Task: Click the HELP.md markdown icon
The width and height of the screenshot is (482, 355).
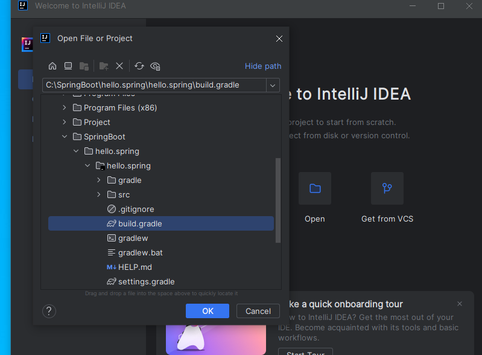Action: [x=111, y=267]
